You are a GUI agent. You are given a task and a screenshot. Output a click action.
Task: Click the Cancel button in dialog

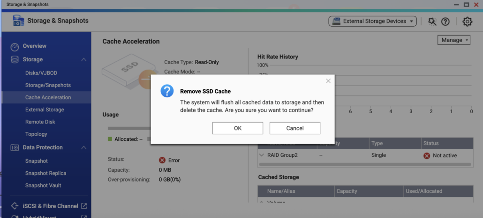tap(295, 128)
